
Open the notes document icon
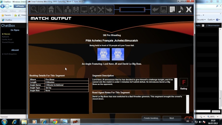pos(172,10)
